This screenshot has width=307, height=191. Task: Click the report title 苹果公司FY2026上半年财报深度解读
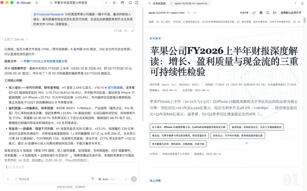pos(224,61)
